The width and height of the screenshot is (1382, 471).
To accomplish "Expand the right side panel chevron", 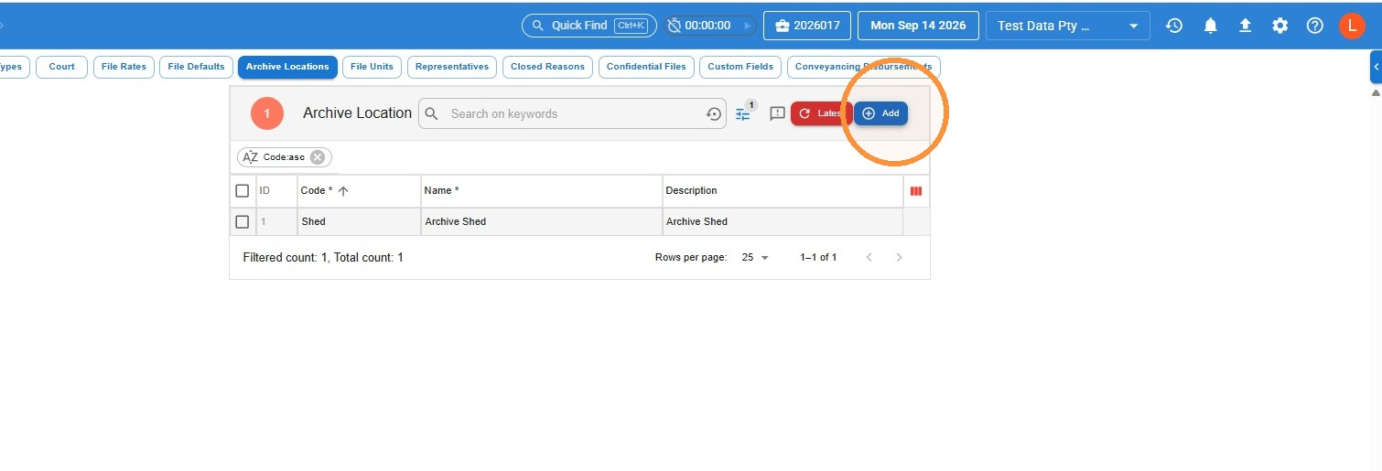I will (x=1376, y=67).
